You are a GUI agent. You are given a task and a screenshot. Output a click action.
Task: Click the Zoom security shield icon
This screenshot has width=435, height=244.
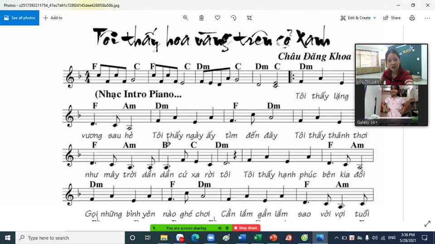[x=227, y=228]
